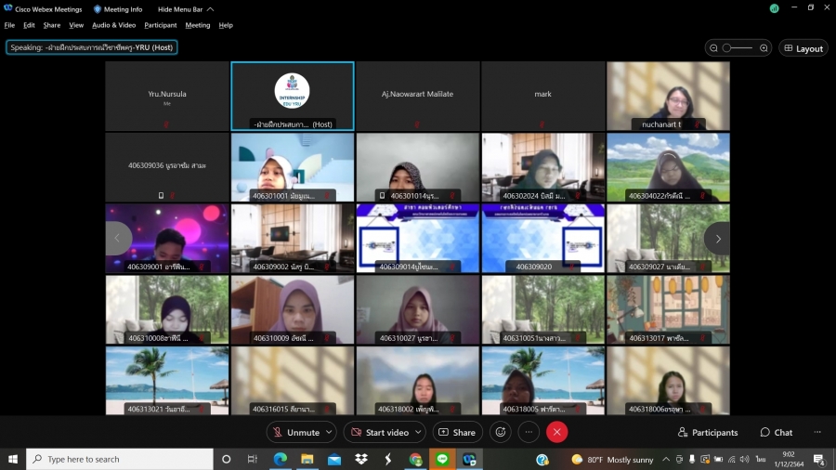The width and height of the screenshot is (836, 470).
Task: Open the Layout options
Action: (803, 48)
